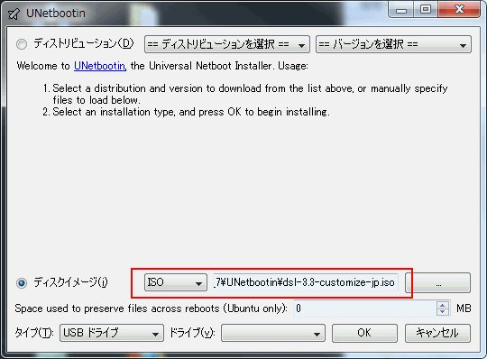Image resolution: width=487 pixels, height=359 pixels.
Task: Decrease persistence space with down arrow
Action: click(443, 312)
